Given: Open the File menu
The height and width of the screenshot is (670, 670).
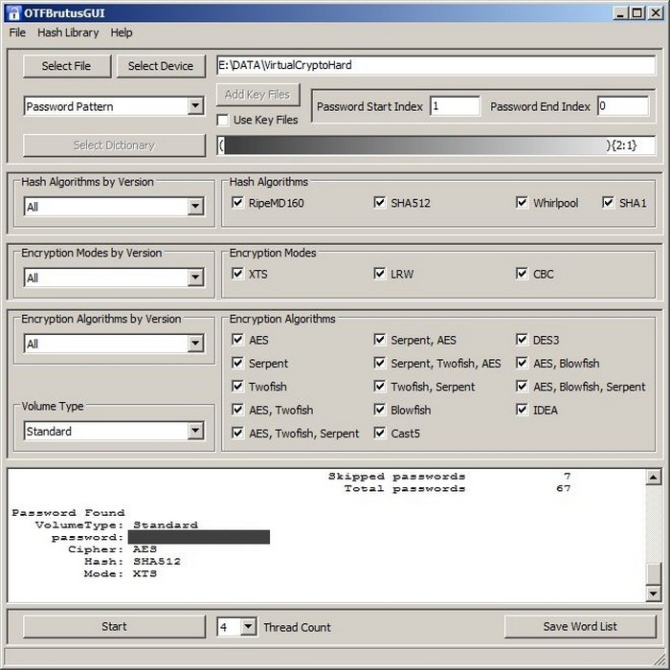Looking at the screenshot, I should point(17,33).
